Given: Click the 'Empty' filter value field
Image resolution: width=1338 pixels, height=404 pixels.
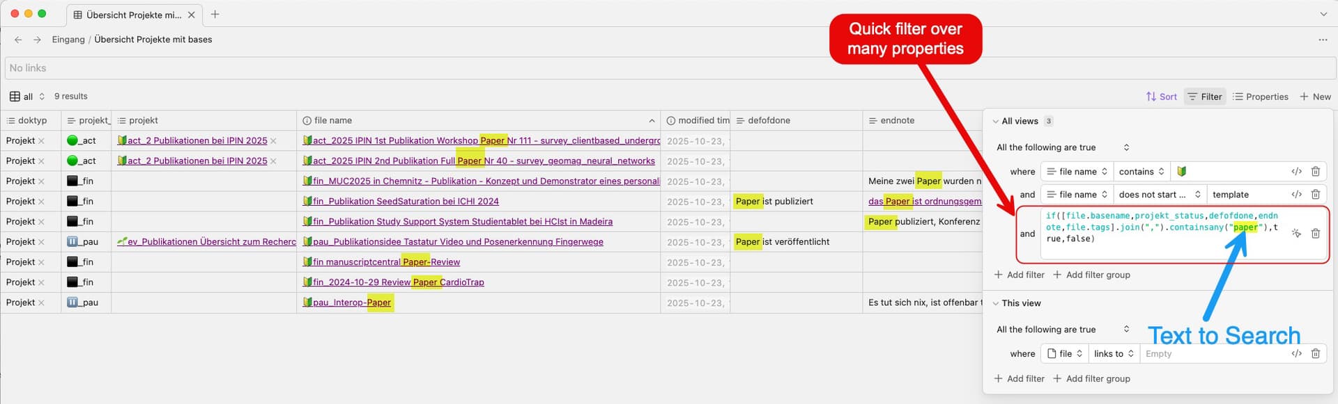Looking at the screenshot, I should coord(1213,354).
